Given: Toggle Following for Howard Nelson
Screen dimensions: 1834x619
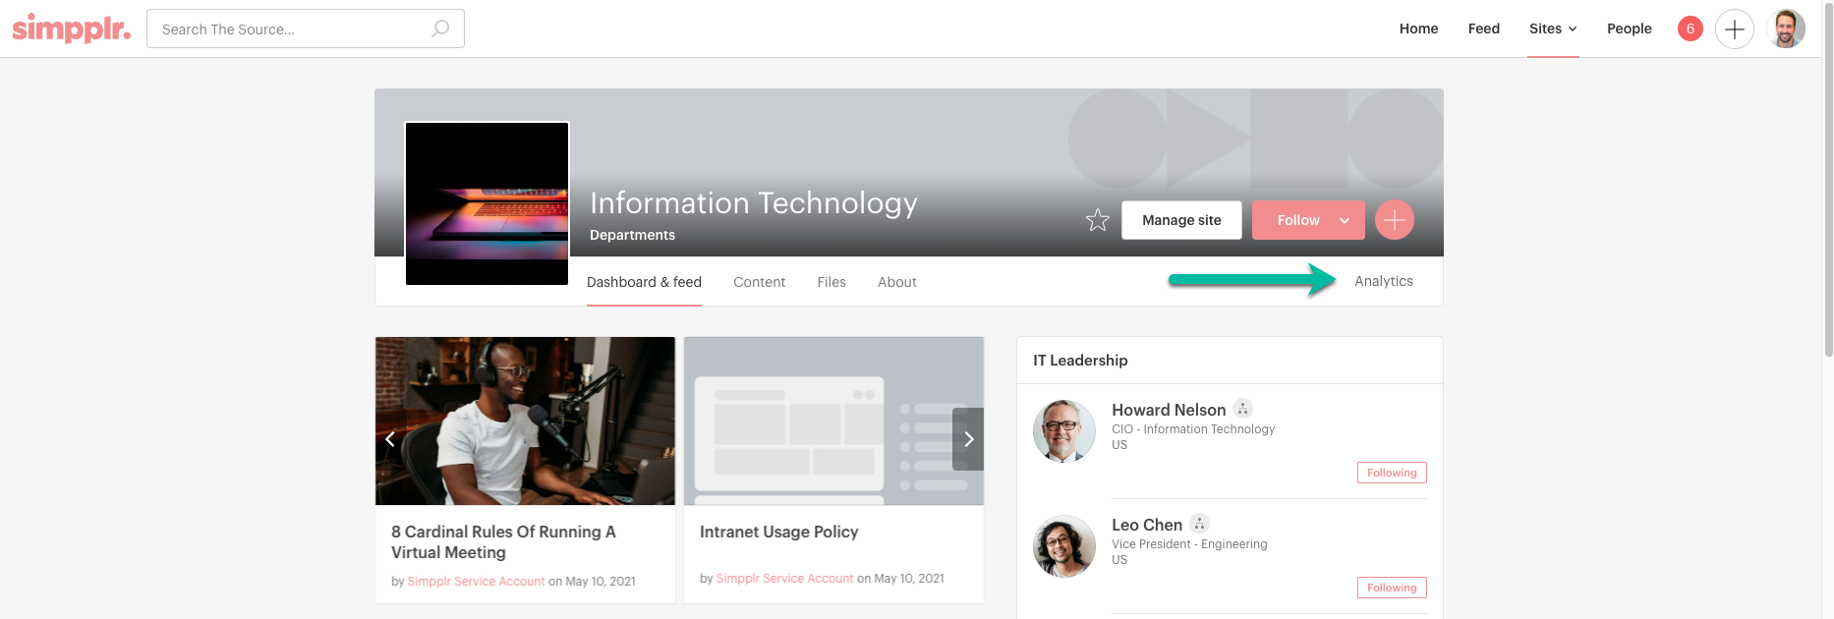Looking at the screenshot, I should tap(1392, 473).
